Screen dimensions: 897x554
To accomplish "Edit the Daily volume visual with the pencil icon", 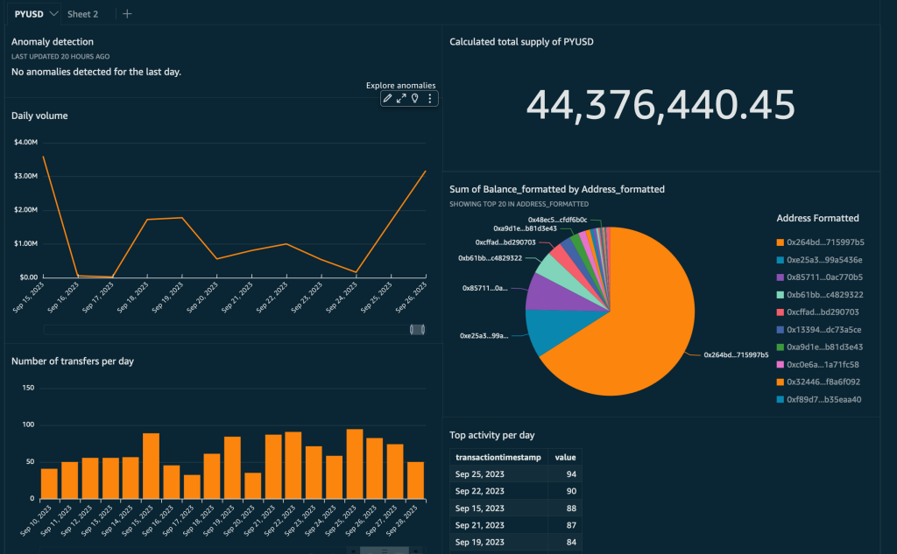I will tap(387, 98).
